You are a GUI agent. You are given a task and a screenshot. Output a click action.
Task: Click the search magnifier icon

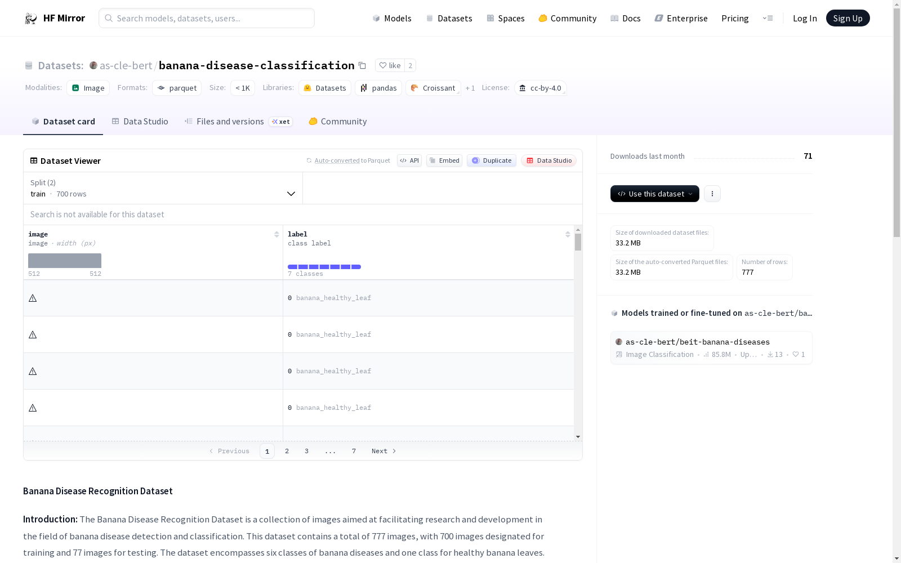(109, 18)
